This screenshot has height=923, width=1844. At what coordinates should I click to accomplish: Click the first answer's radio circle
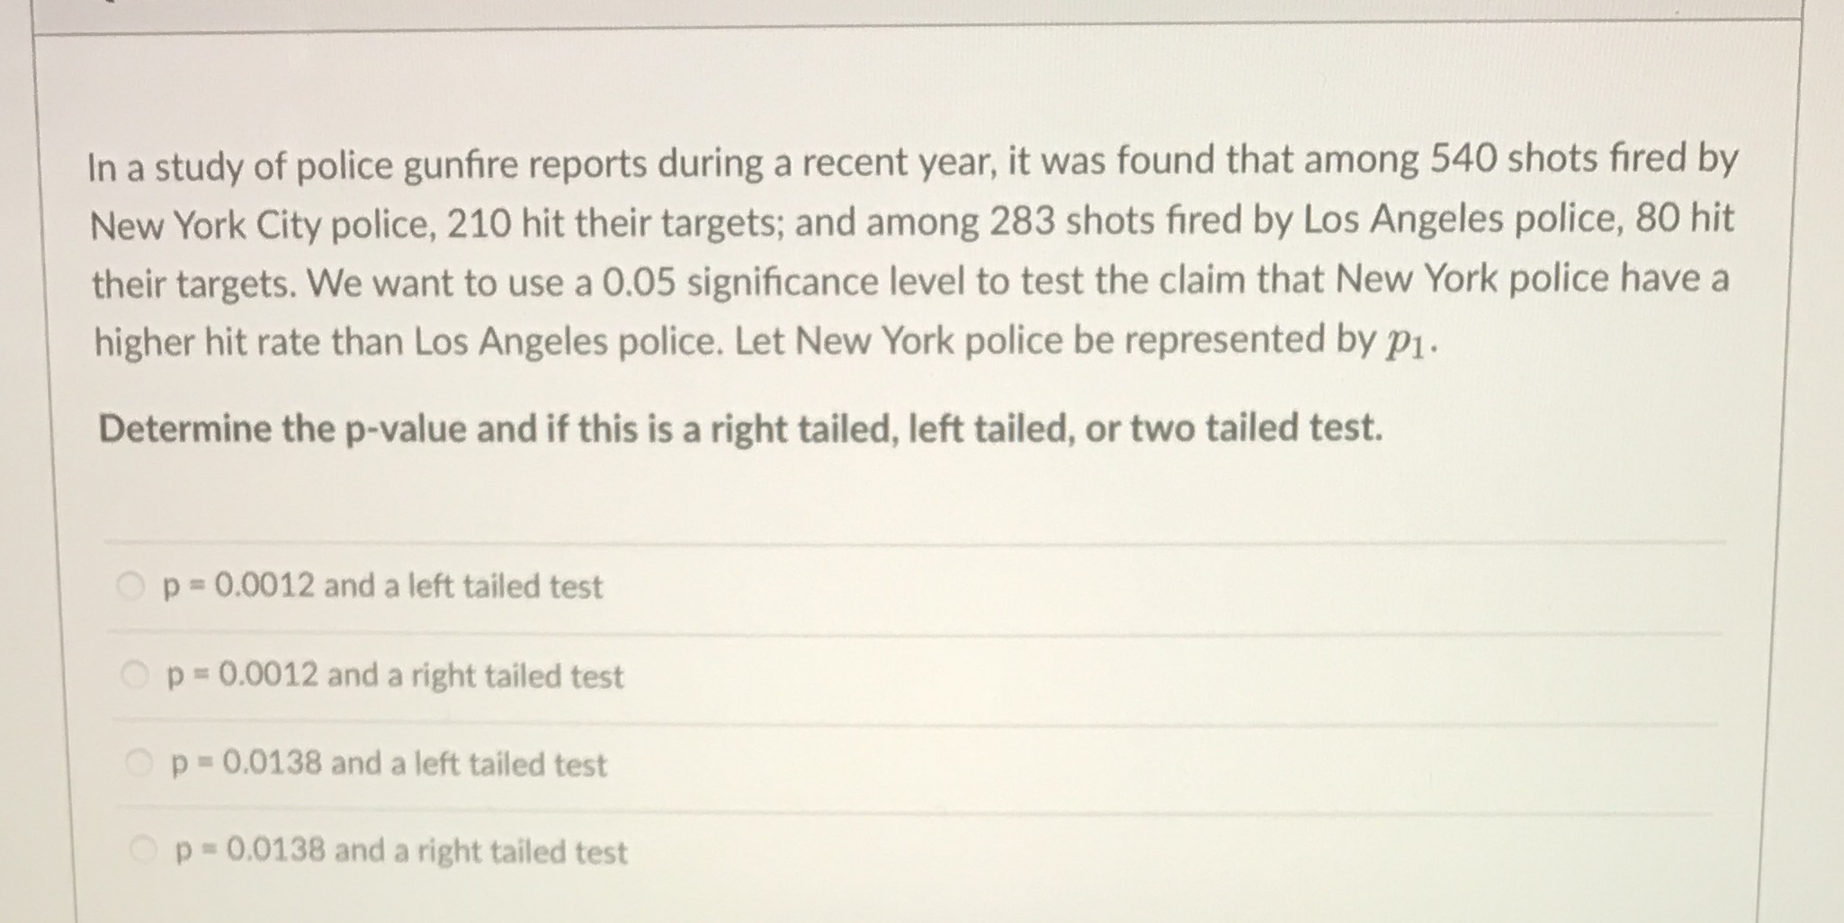[x=131, y=584]
